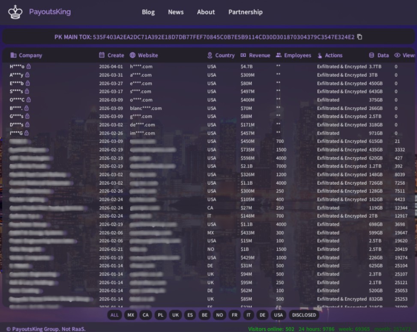Click the people icon beside Employees
The height and width of the screenshot is (332, 417).
pos(279,55)
